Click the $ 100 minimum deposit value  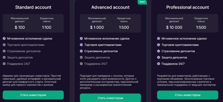[20, 28]
